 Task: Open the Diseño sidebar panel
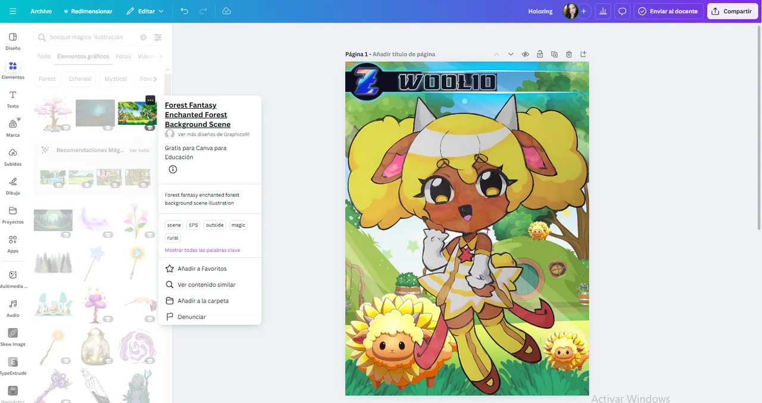(13, 41)
